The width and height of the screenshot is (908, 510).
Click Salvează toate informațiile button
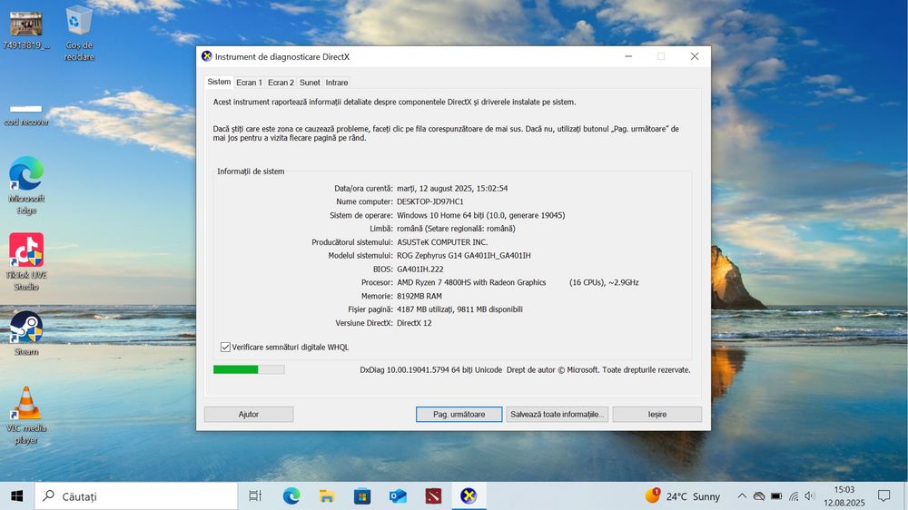pyautogui.click(x=558, y=415)
